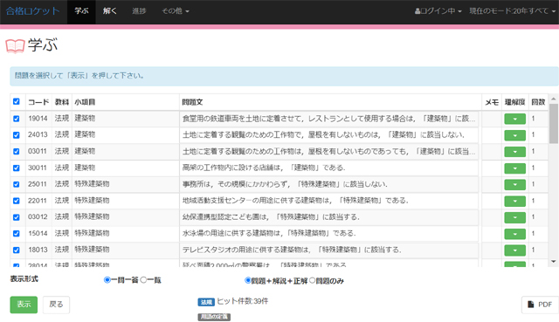This screenshot has width=559, height=322.
Task: Select the 一問一答 radio button
Action: click(x=107, y=280)
